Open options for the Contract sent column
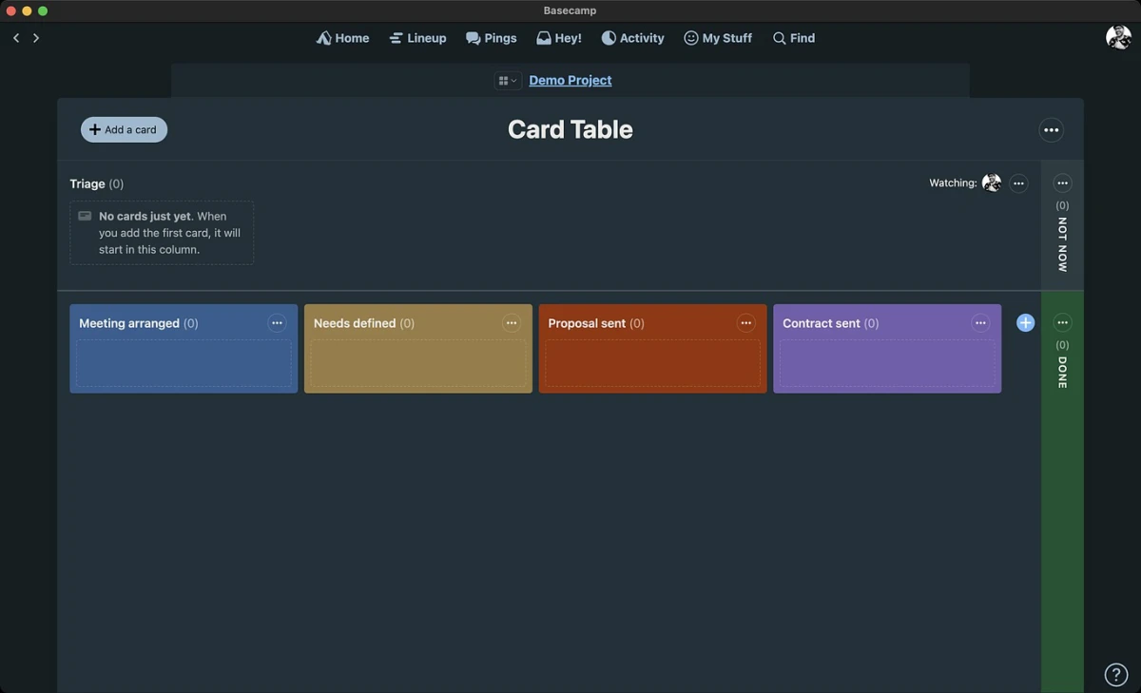Image resolution: width=1141 pixels, height=693 pixels. click(980, 322)
